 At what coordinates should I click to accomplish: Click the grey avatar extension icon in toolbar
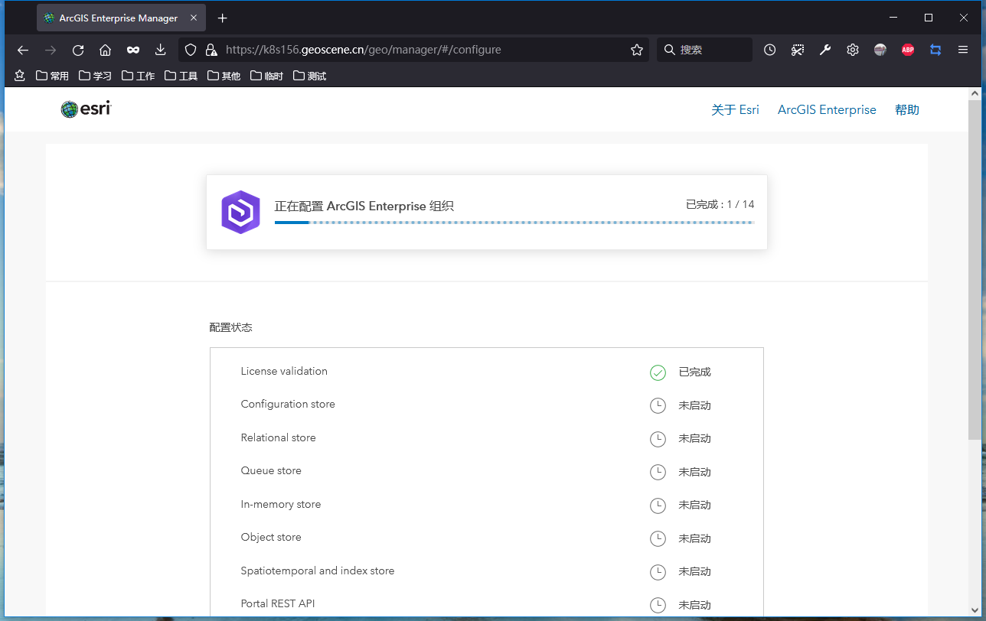click(x=880, y=50)
